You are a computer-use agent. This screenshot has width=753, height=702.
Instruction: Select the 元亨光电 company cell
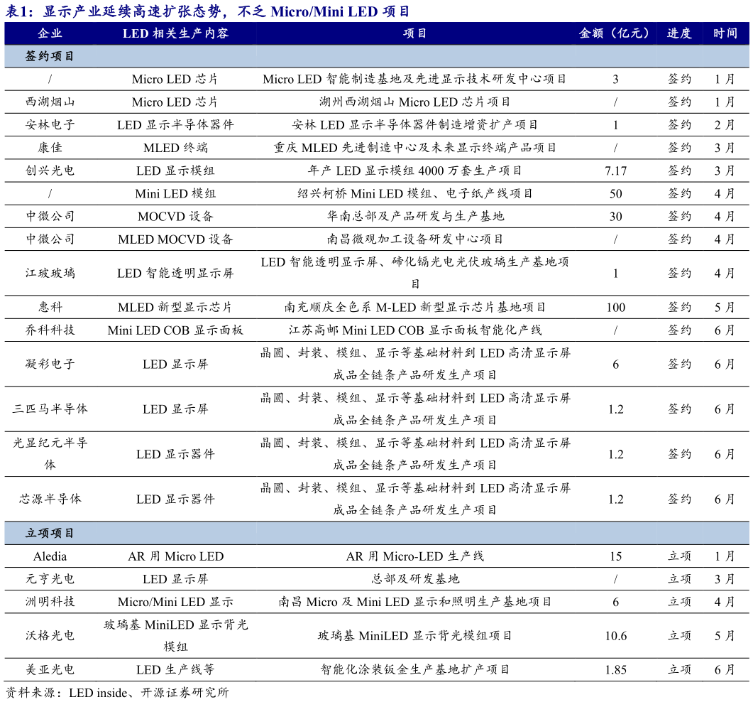50,579
